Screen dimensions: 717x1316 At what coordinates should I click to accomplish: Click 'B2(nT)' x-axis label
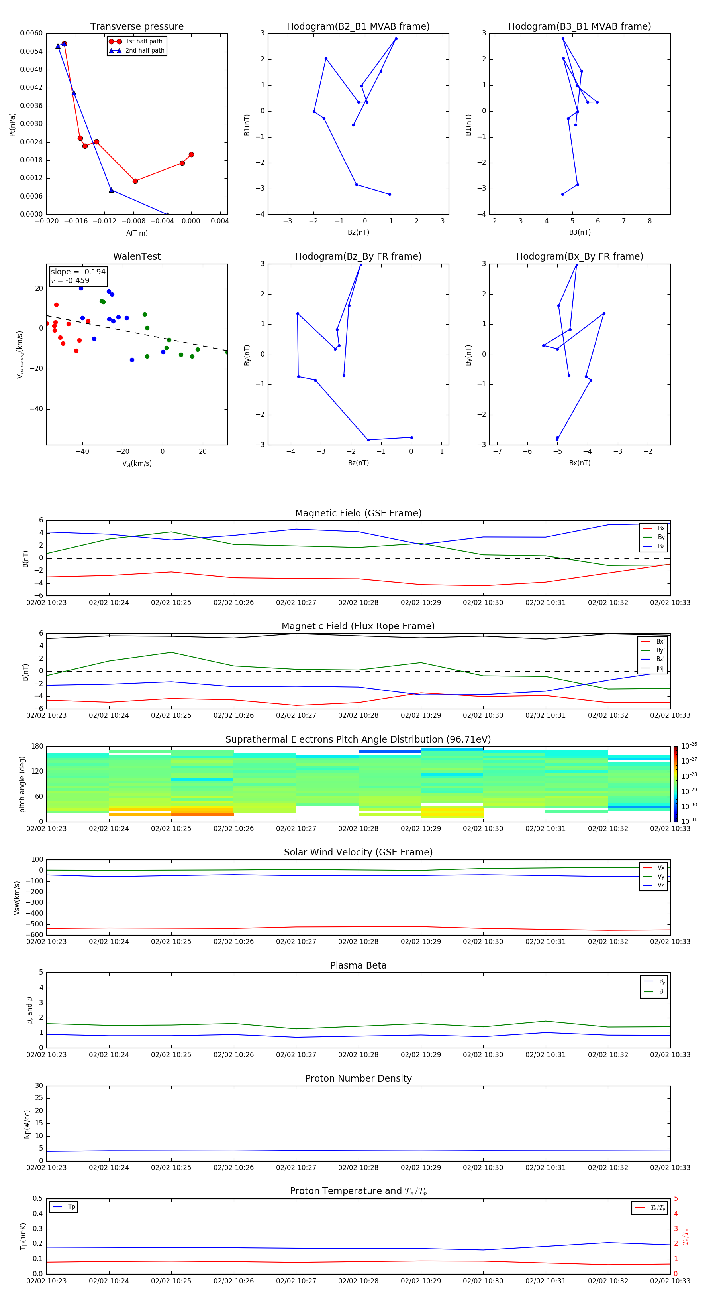(358, 232)
